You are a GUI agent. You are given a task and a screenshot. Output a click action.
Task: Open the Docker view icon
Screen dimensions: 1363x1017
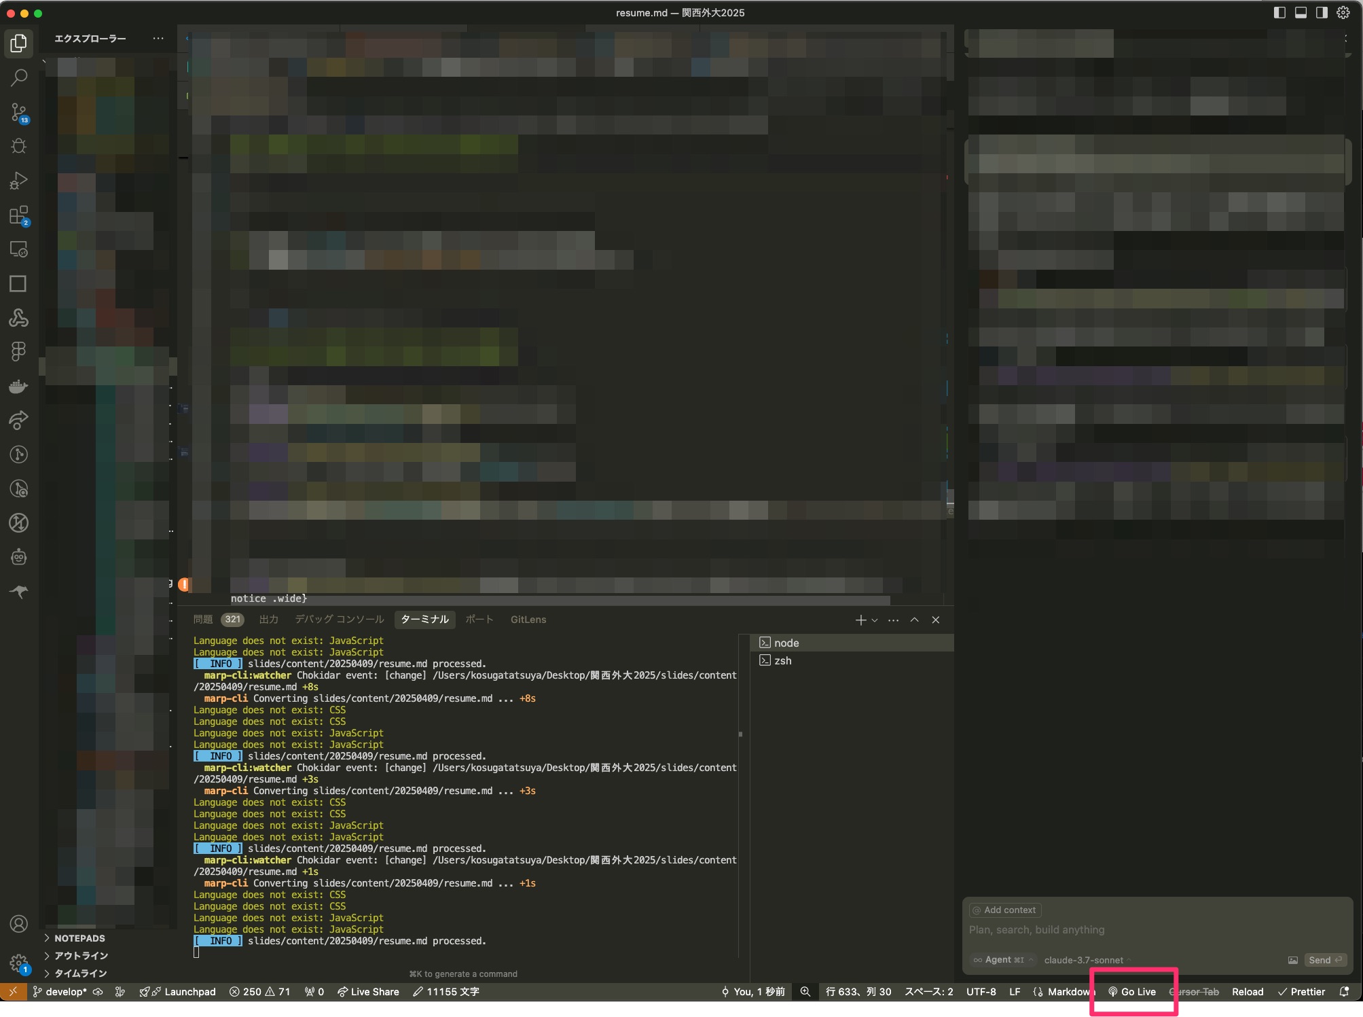pos(19,386)
